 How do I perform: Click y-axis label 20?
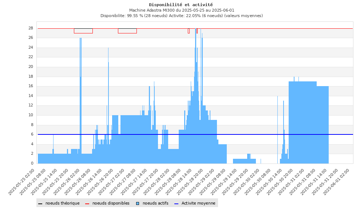(31, 67)
